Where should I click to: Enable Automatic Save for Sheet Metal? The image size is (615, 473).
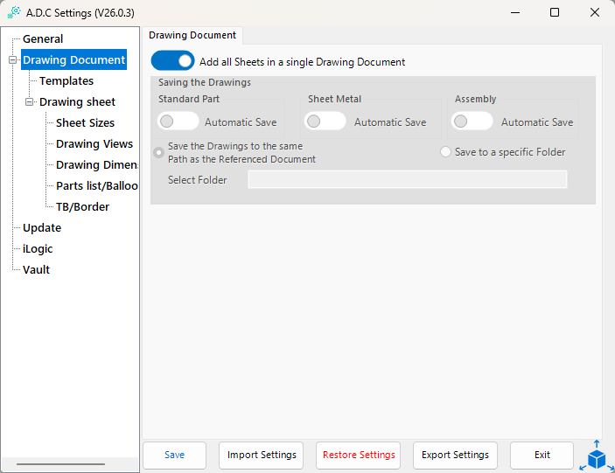(325, 121)
